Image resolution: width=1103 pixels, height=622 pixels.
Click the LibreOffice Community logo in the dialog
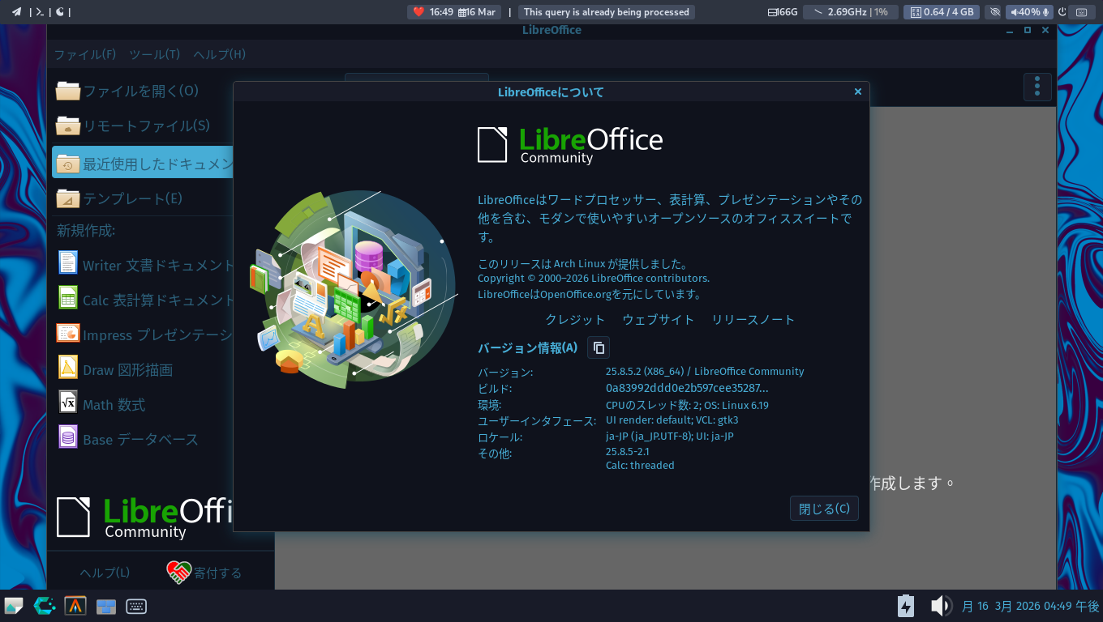(570, 145)
